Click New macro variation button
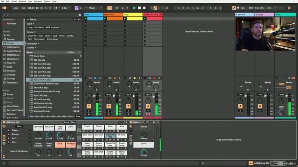Viewport: 298px width, 167px height. pyautogui.click(x=19, y=126)
